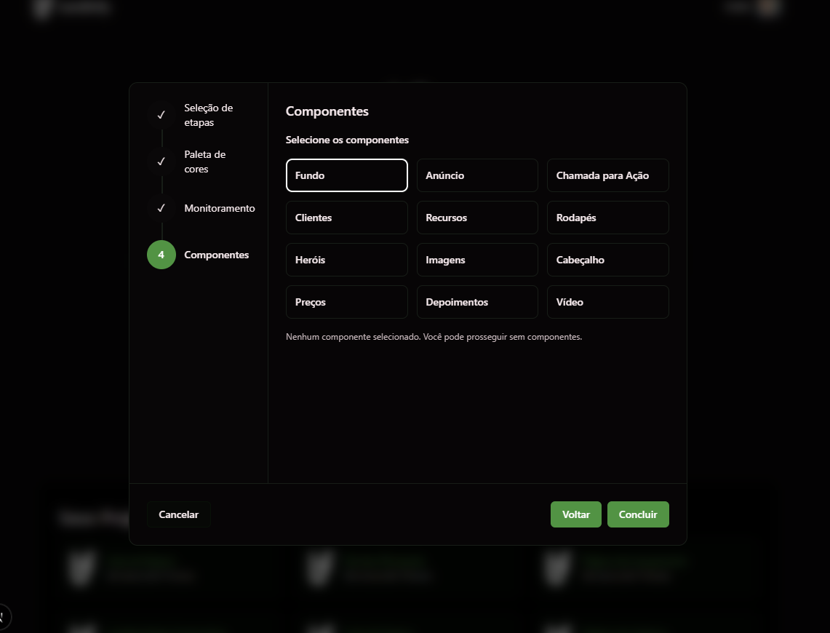Click the Cancelar button
The height and width of the screenshot is (633, 830).
(179, 514)
